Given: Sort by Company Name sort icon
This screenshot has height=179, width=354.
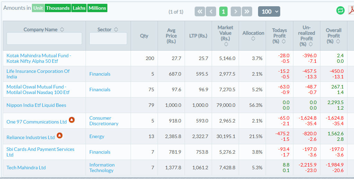Looking at the screenshot, I should tap(62, 29).
